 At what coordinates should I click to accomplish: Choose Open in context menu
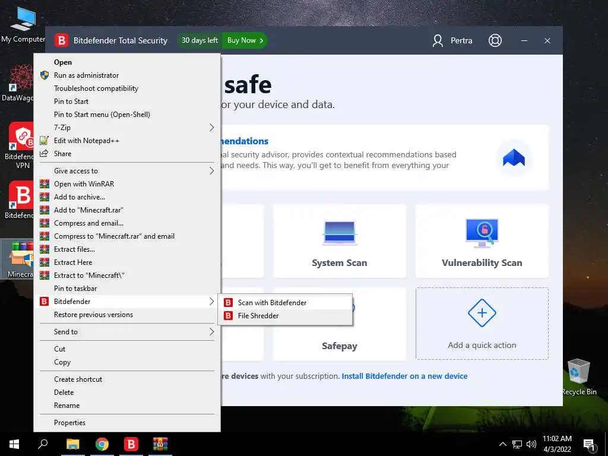point(127,62)
